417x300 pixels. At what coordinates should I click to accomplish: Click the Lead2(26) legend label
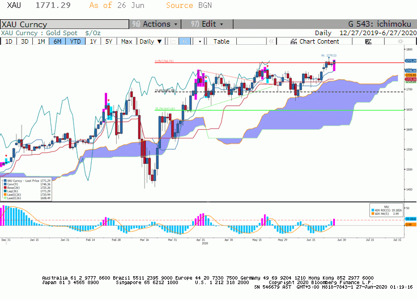click(14, 198)
